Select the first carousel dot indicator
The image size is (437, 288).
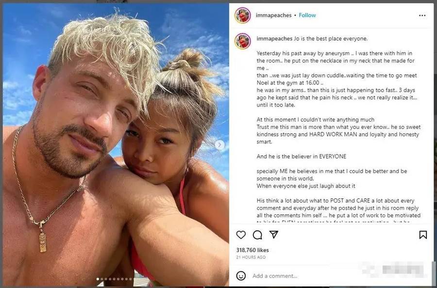point(98,279)
